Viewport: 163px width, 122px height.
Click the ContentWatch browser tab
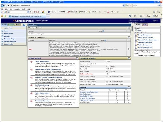pyautogui.click(x=27, y=16)
